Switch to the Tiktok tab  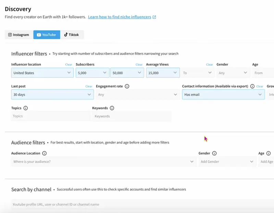72,35
